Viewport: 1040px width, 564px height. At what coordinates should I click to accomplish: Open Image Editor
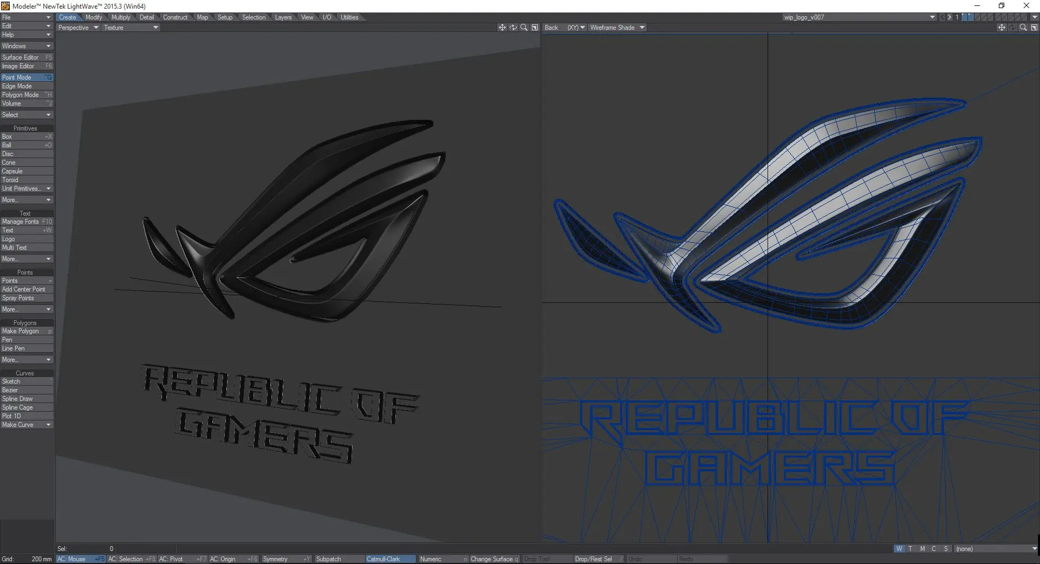pyautogui.click(x=27, y=66)
